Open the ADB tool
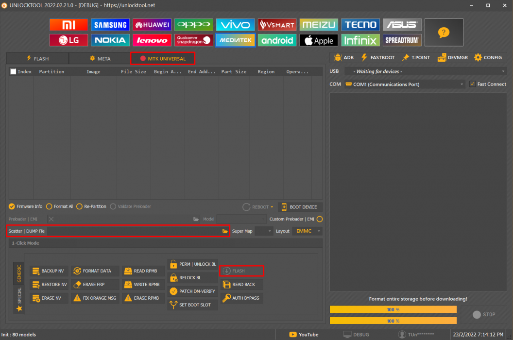This screenshot has height=340, width=513. click(x=343, y=58)
